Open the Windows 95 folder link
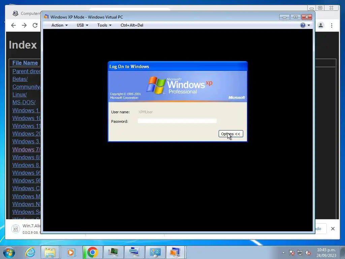345x259 pixels. pos(26,173)
